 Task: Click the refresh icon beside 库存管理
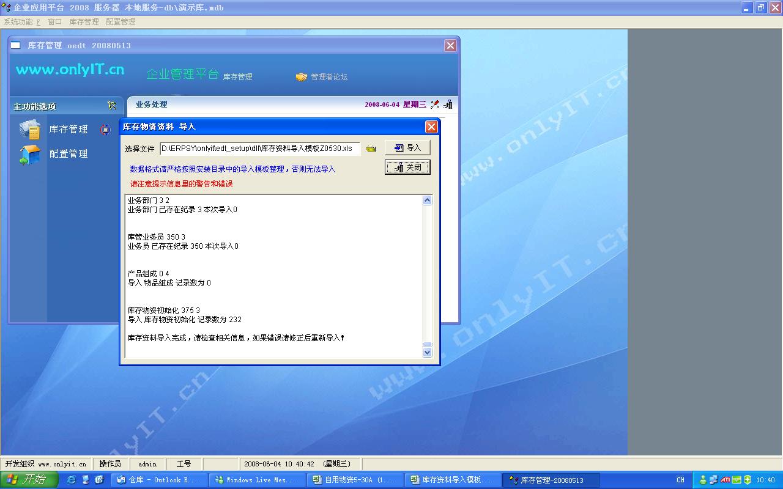tap(105, 130)
